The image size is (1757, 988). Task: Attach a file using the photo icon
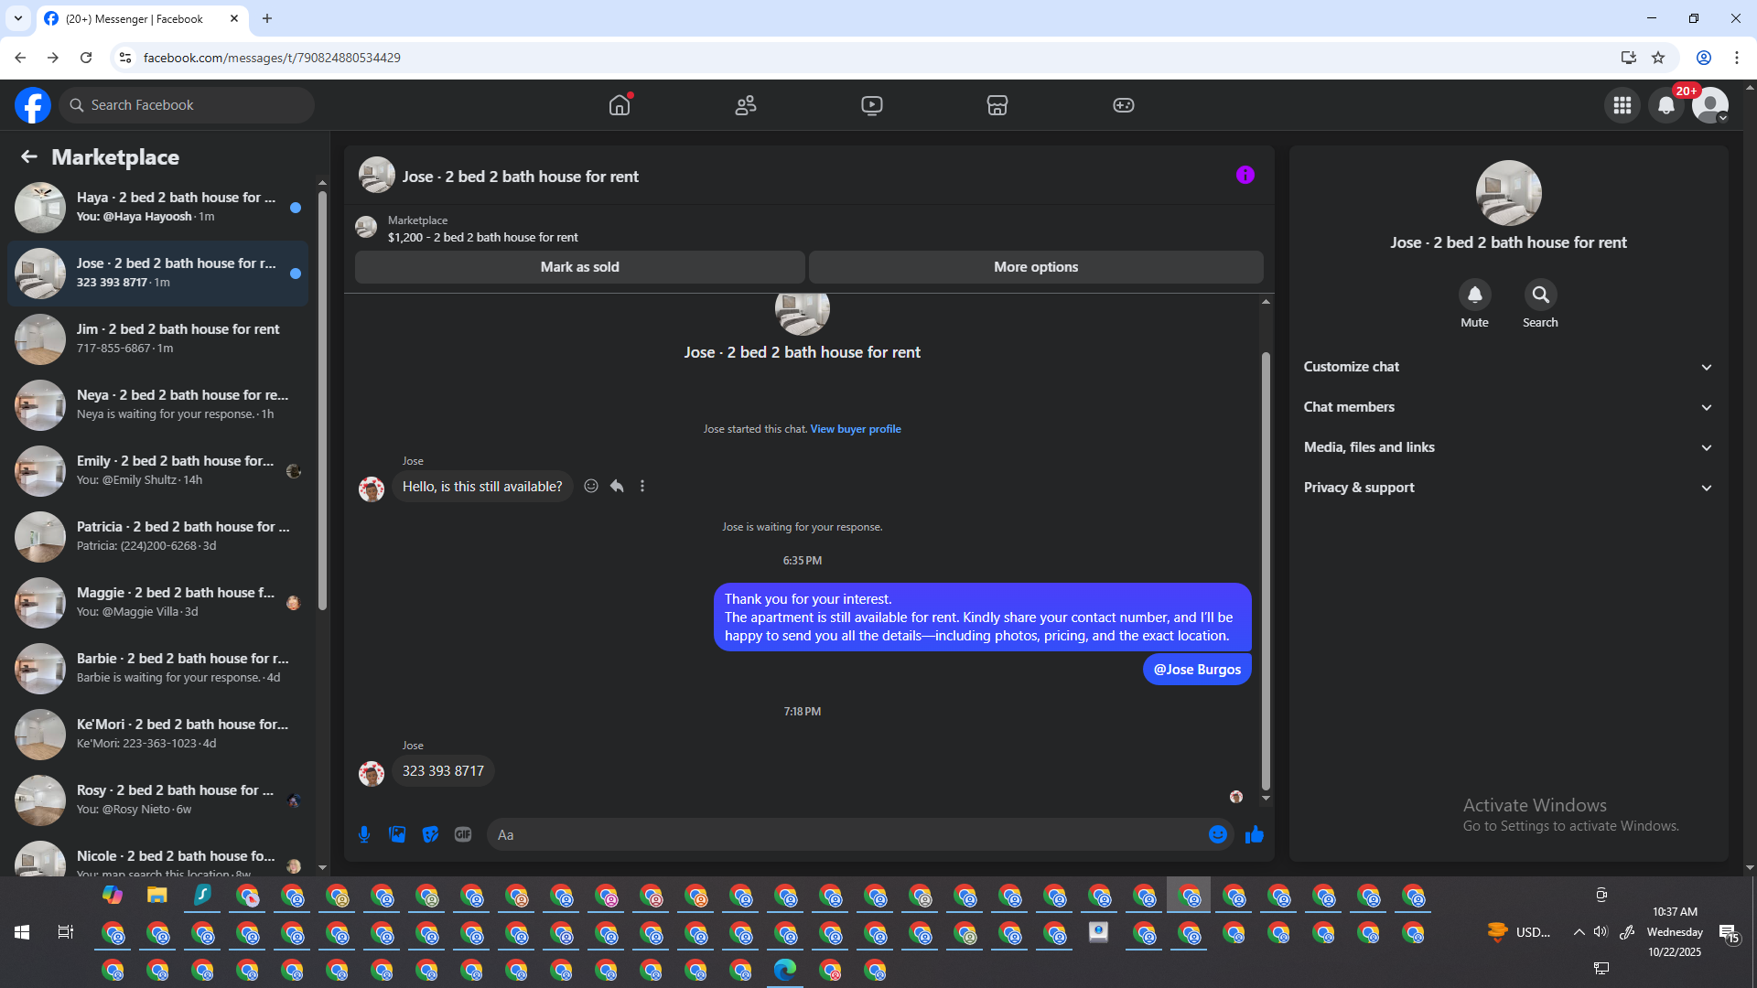(x=397, y=834)
